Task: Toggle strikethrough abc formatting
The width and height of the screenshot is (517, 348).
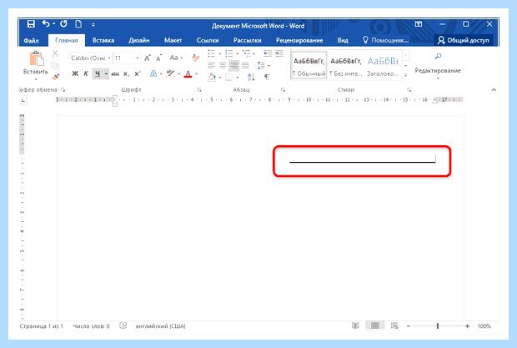Action: (115, 74)
